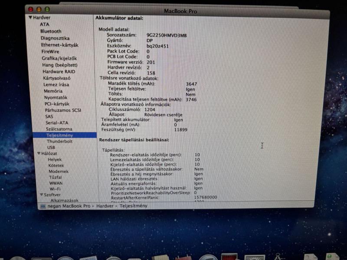347x260 pixels.
Task: Click the remaining charge value 3647
Action: point(191,84)
